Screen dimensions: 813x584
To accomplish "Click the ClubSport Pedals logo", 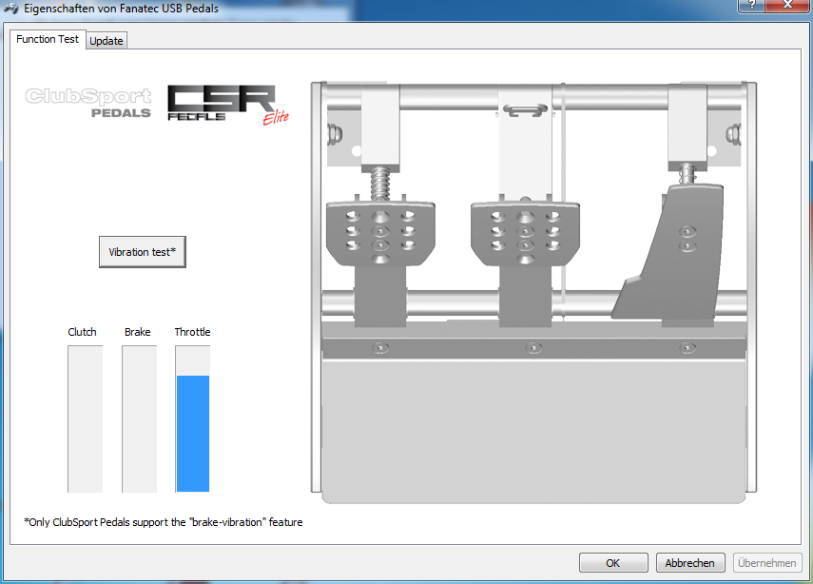I will point(88,103).
